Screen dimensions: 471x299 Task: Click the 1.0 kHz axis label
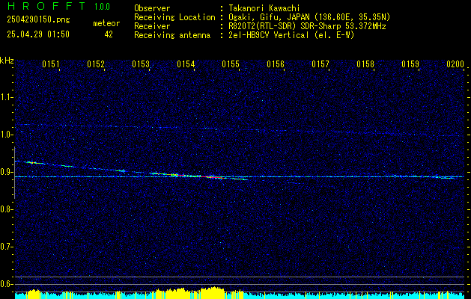click(6, 135)
